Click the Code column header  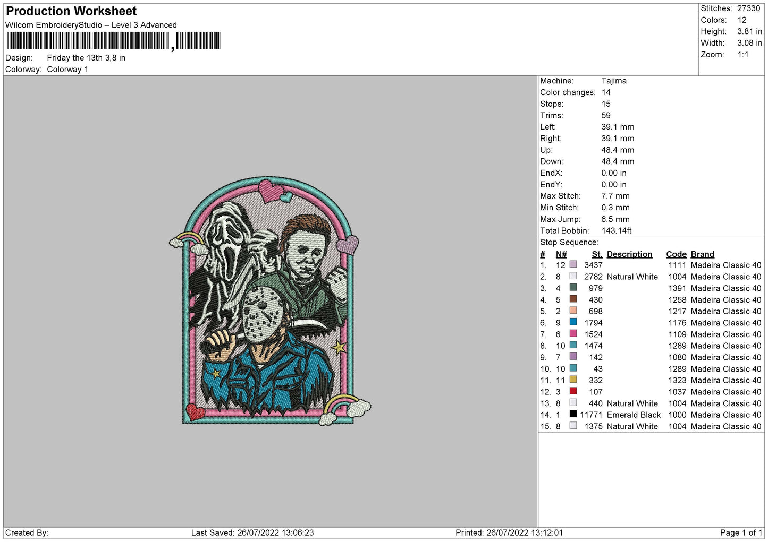(676, 254)
